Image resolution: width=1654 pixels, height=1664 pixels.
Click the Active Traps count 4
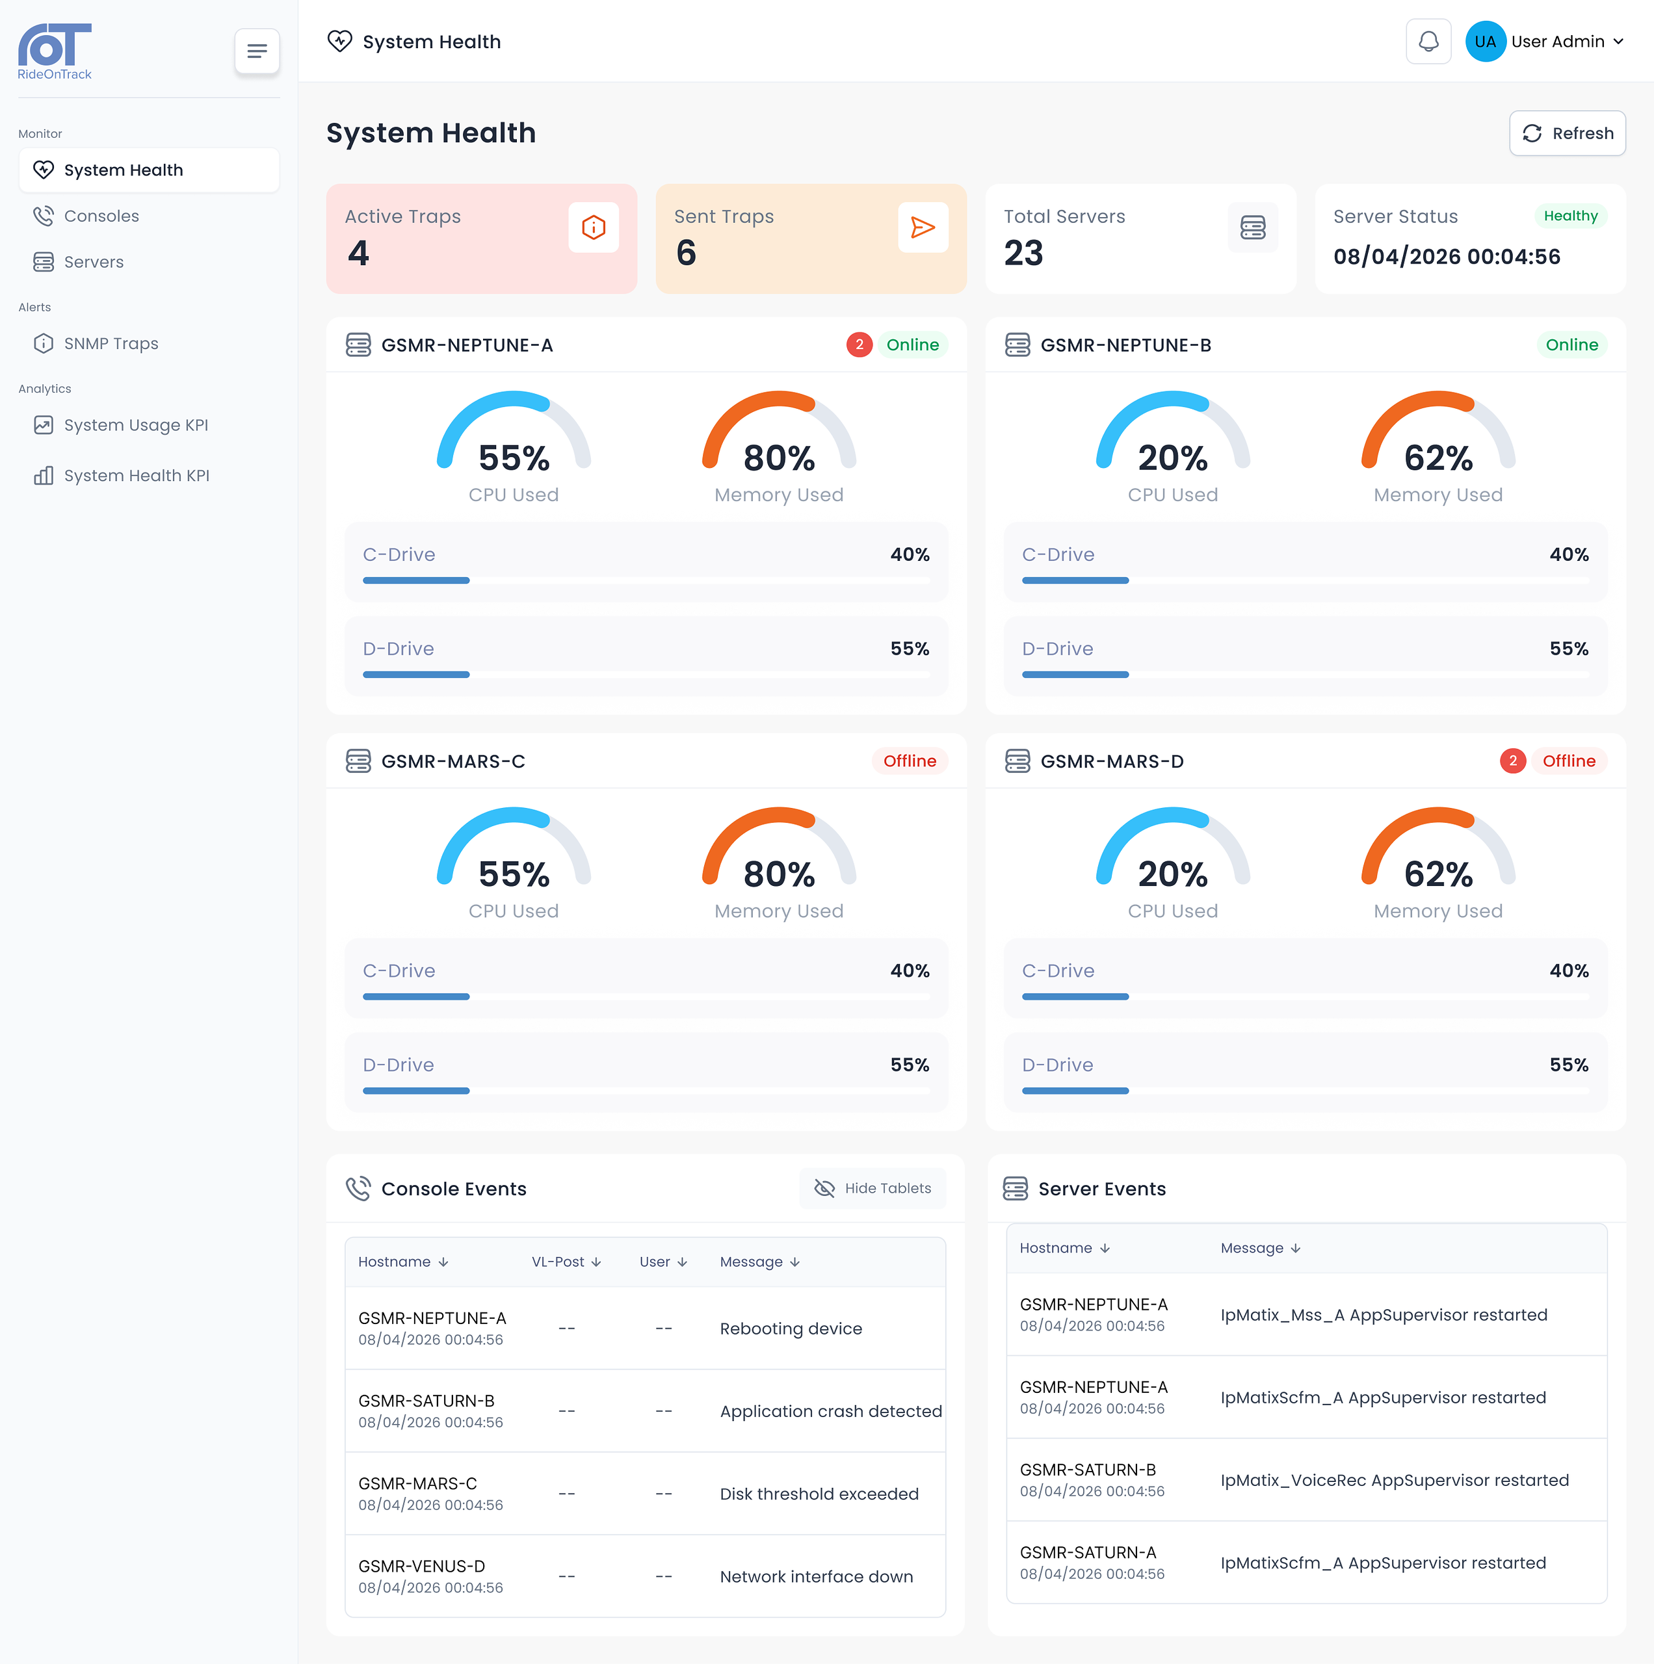(x=358, y=253)
